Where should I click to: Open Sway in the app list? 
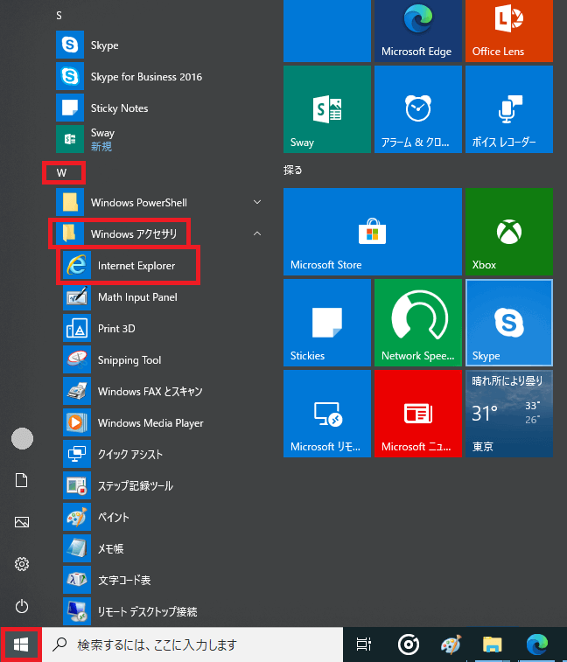[160, 139]
